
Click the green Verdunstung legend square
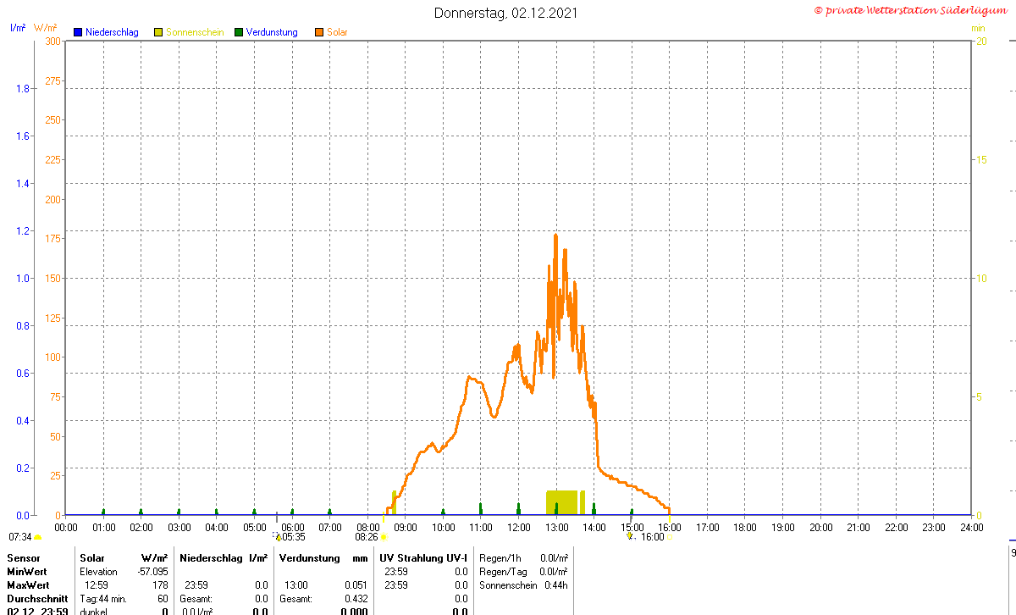pos(239,32)
